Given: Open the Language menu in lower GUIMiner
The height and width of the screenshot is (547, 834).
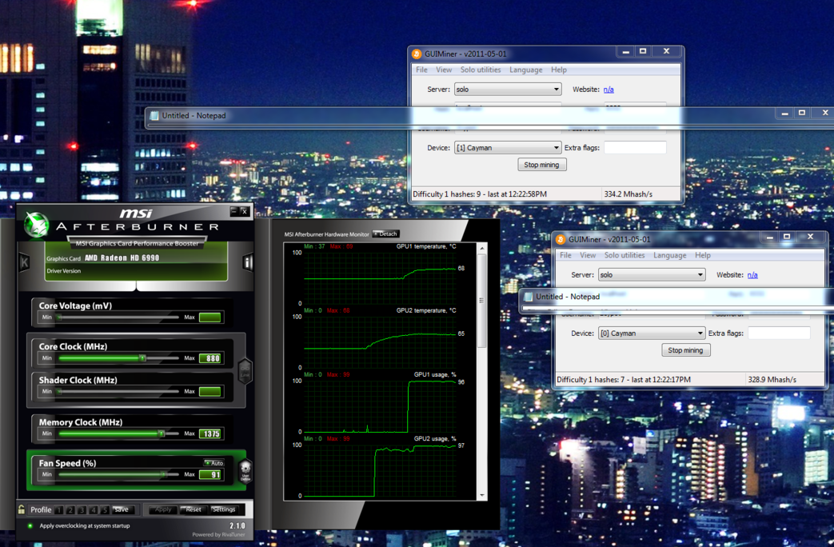Looking at the screenshot, I should coord(669,255).
